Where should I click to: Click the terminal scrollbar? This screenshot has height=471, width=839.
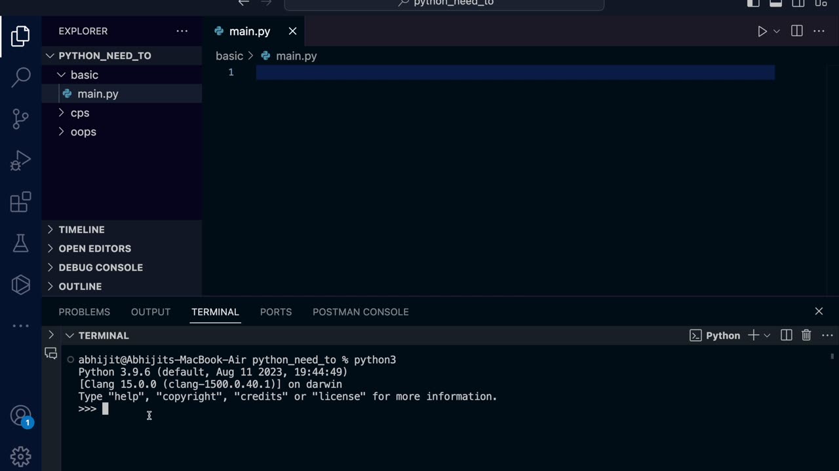click(x=832, y=357)
